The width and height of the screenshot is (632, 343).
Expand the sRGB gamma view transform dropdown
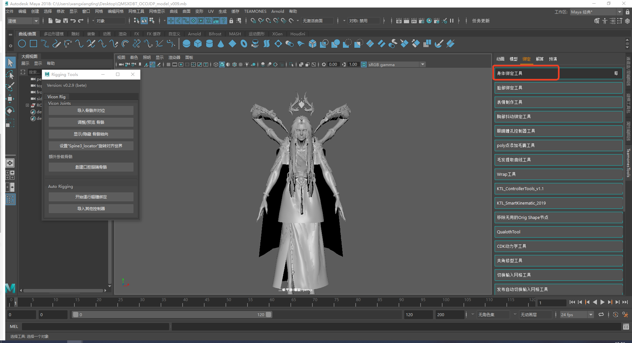[423, 64]
